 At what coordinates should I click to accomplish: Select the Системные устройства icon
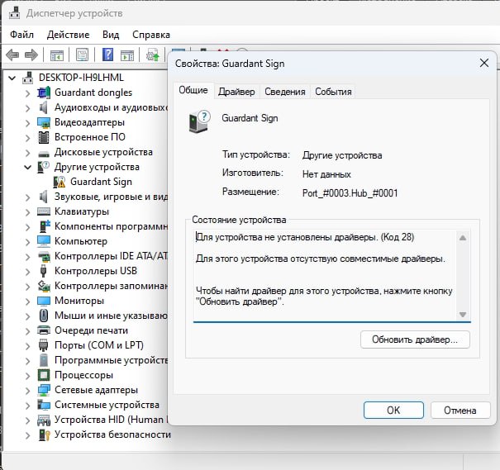point(44,405)
